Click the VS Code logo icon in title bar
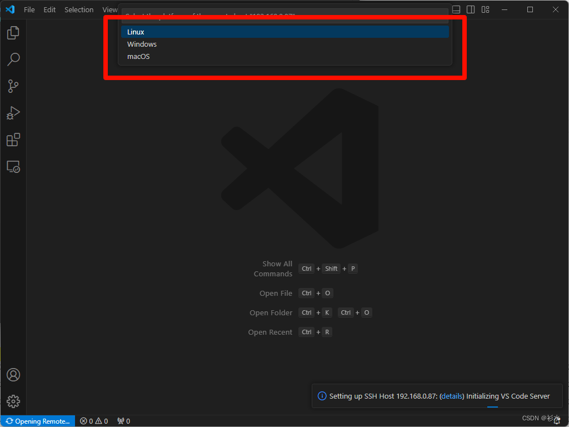 pos(10,9)
